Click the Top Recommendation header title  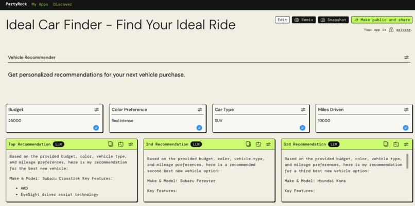coord(29,144)
